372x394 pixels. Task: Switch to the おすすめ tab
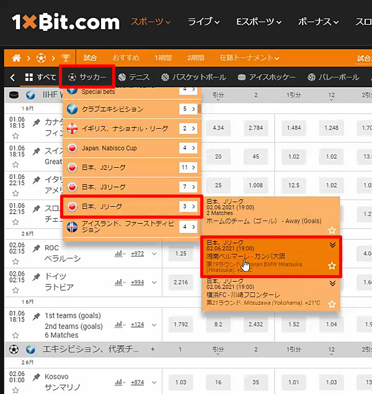[x=125, y=58]
